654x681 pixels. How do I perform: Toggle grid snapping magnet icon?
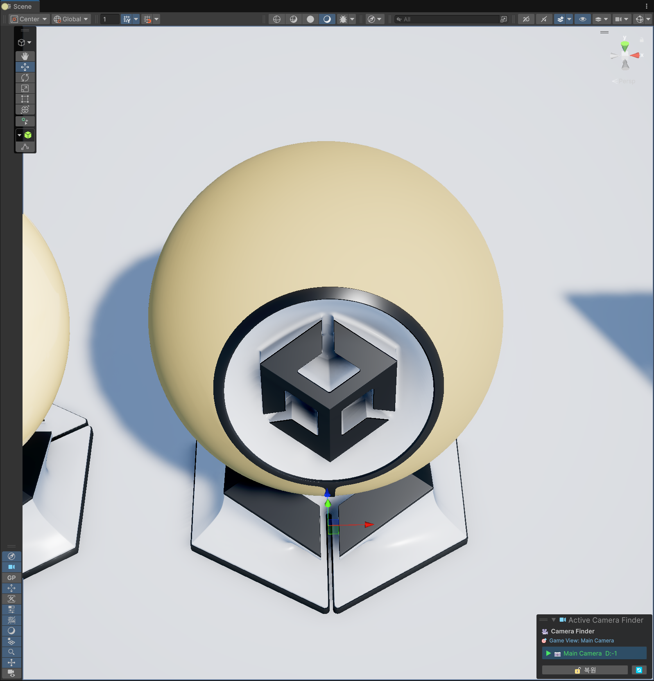coord(147,19)
